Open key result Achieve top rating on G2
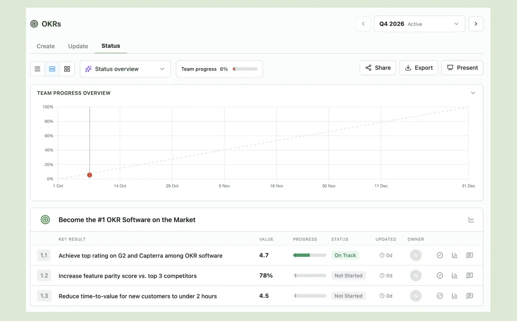The height and width of the screenshot is (321, 517). coord(141,256)
